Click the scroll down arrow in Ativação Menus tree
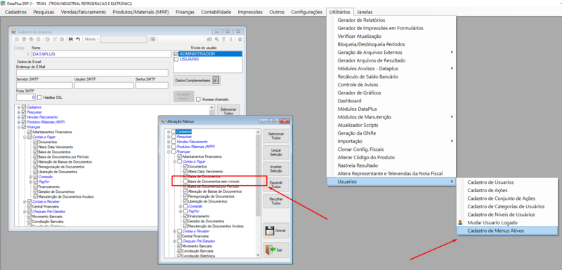This screenshot has height=270, width=562. pyautogui.click(x=258, y=255)
